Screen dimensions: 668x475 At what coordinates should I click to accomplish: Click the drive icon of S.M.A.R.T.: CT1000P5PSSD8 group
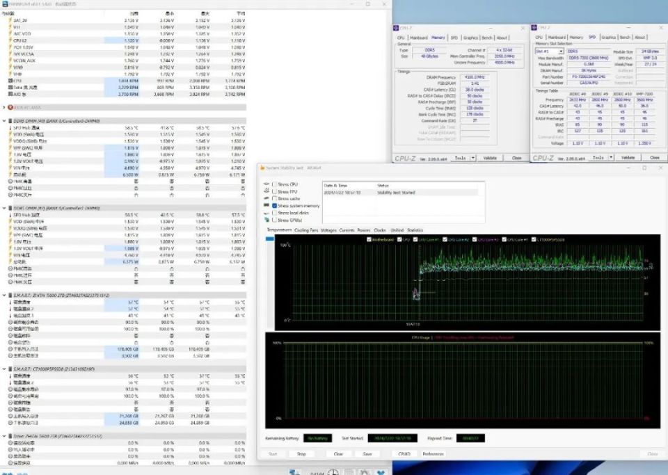[10, 369]
